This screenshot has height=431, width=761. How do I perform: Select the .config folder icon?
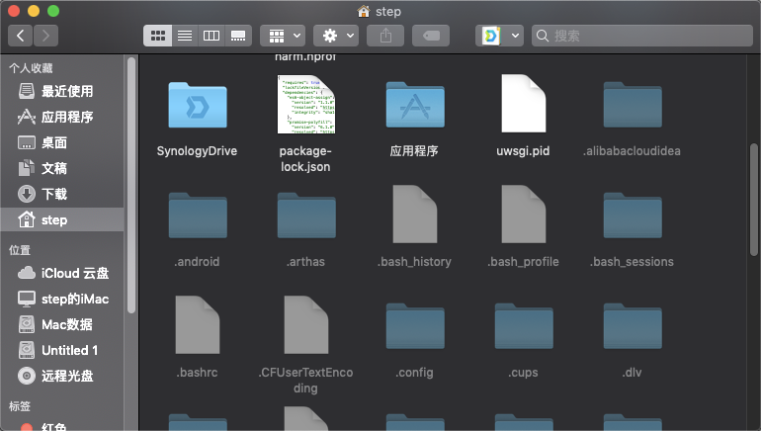(x=415, y=325)
